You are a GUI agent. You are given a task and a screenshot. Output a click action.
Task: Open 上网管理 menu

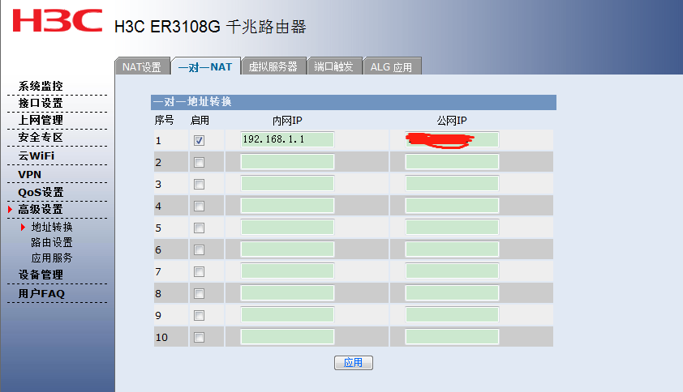click(x=41, y=120)
